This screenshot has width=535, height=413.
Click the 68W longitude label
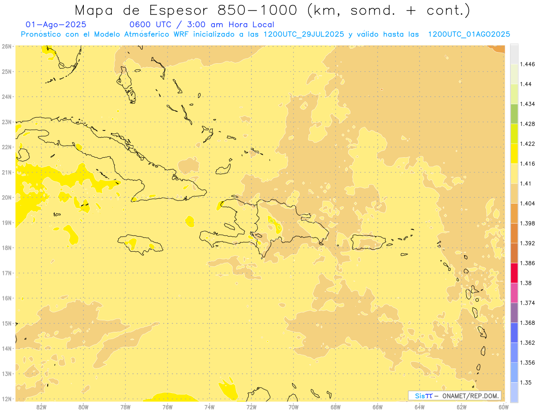[x=335, y=407]
